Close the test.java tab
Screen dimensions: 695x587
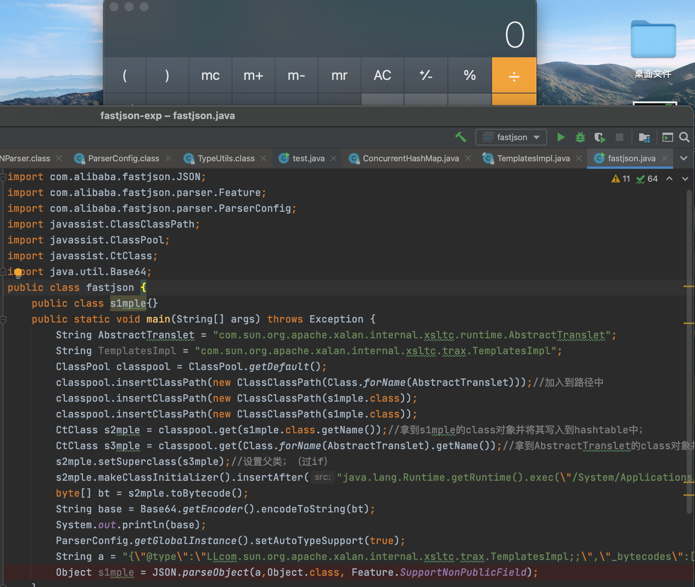tap(334, 159)
